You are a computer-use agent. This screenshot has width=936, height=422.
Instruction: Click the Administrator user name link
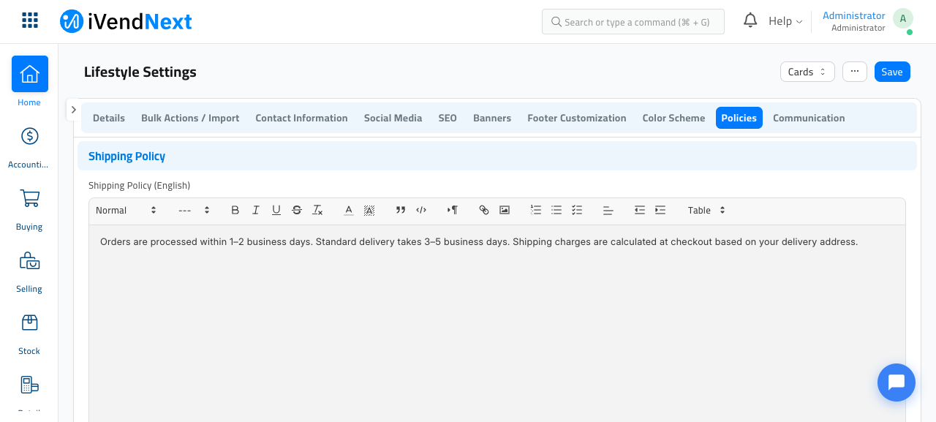click(x=854, y=15)
